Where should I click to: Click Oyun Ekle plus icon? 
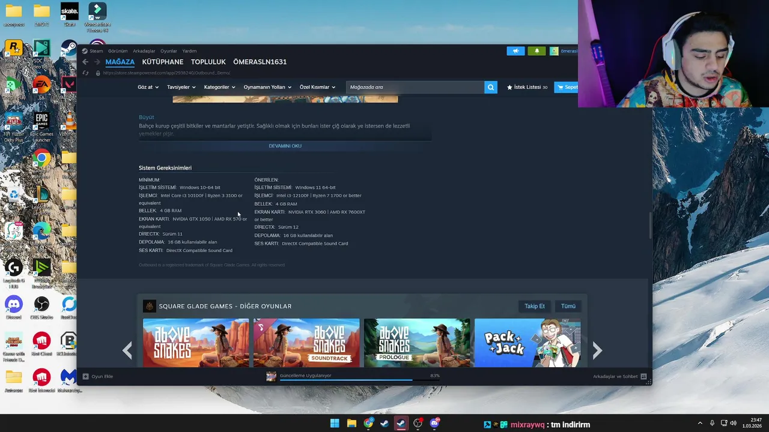[x=85, y=376]
